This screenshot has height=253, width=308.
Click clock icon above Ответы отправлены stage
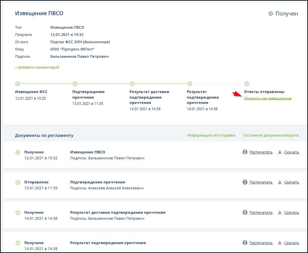point(247,84)
